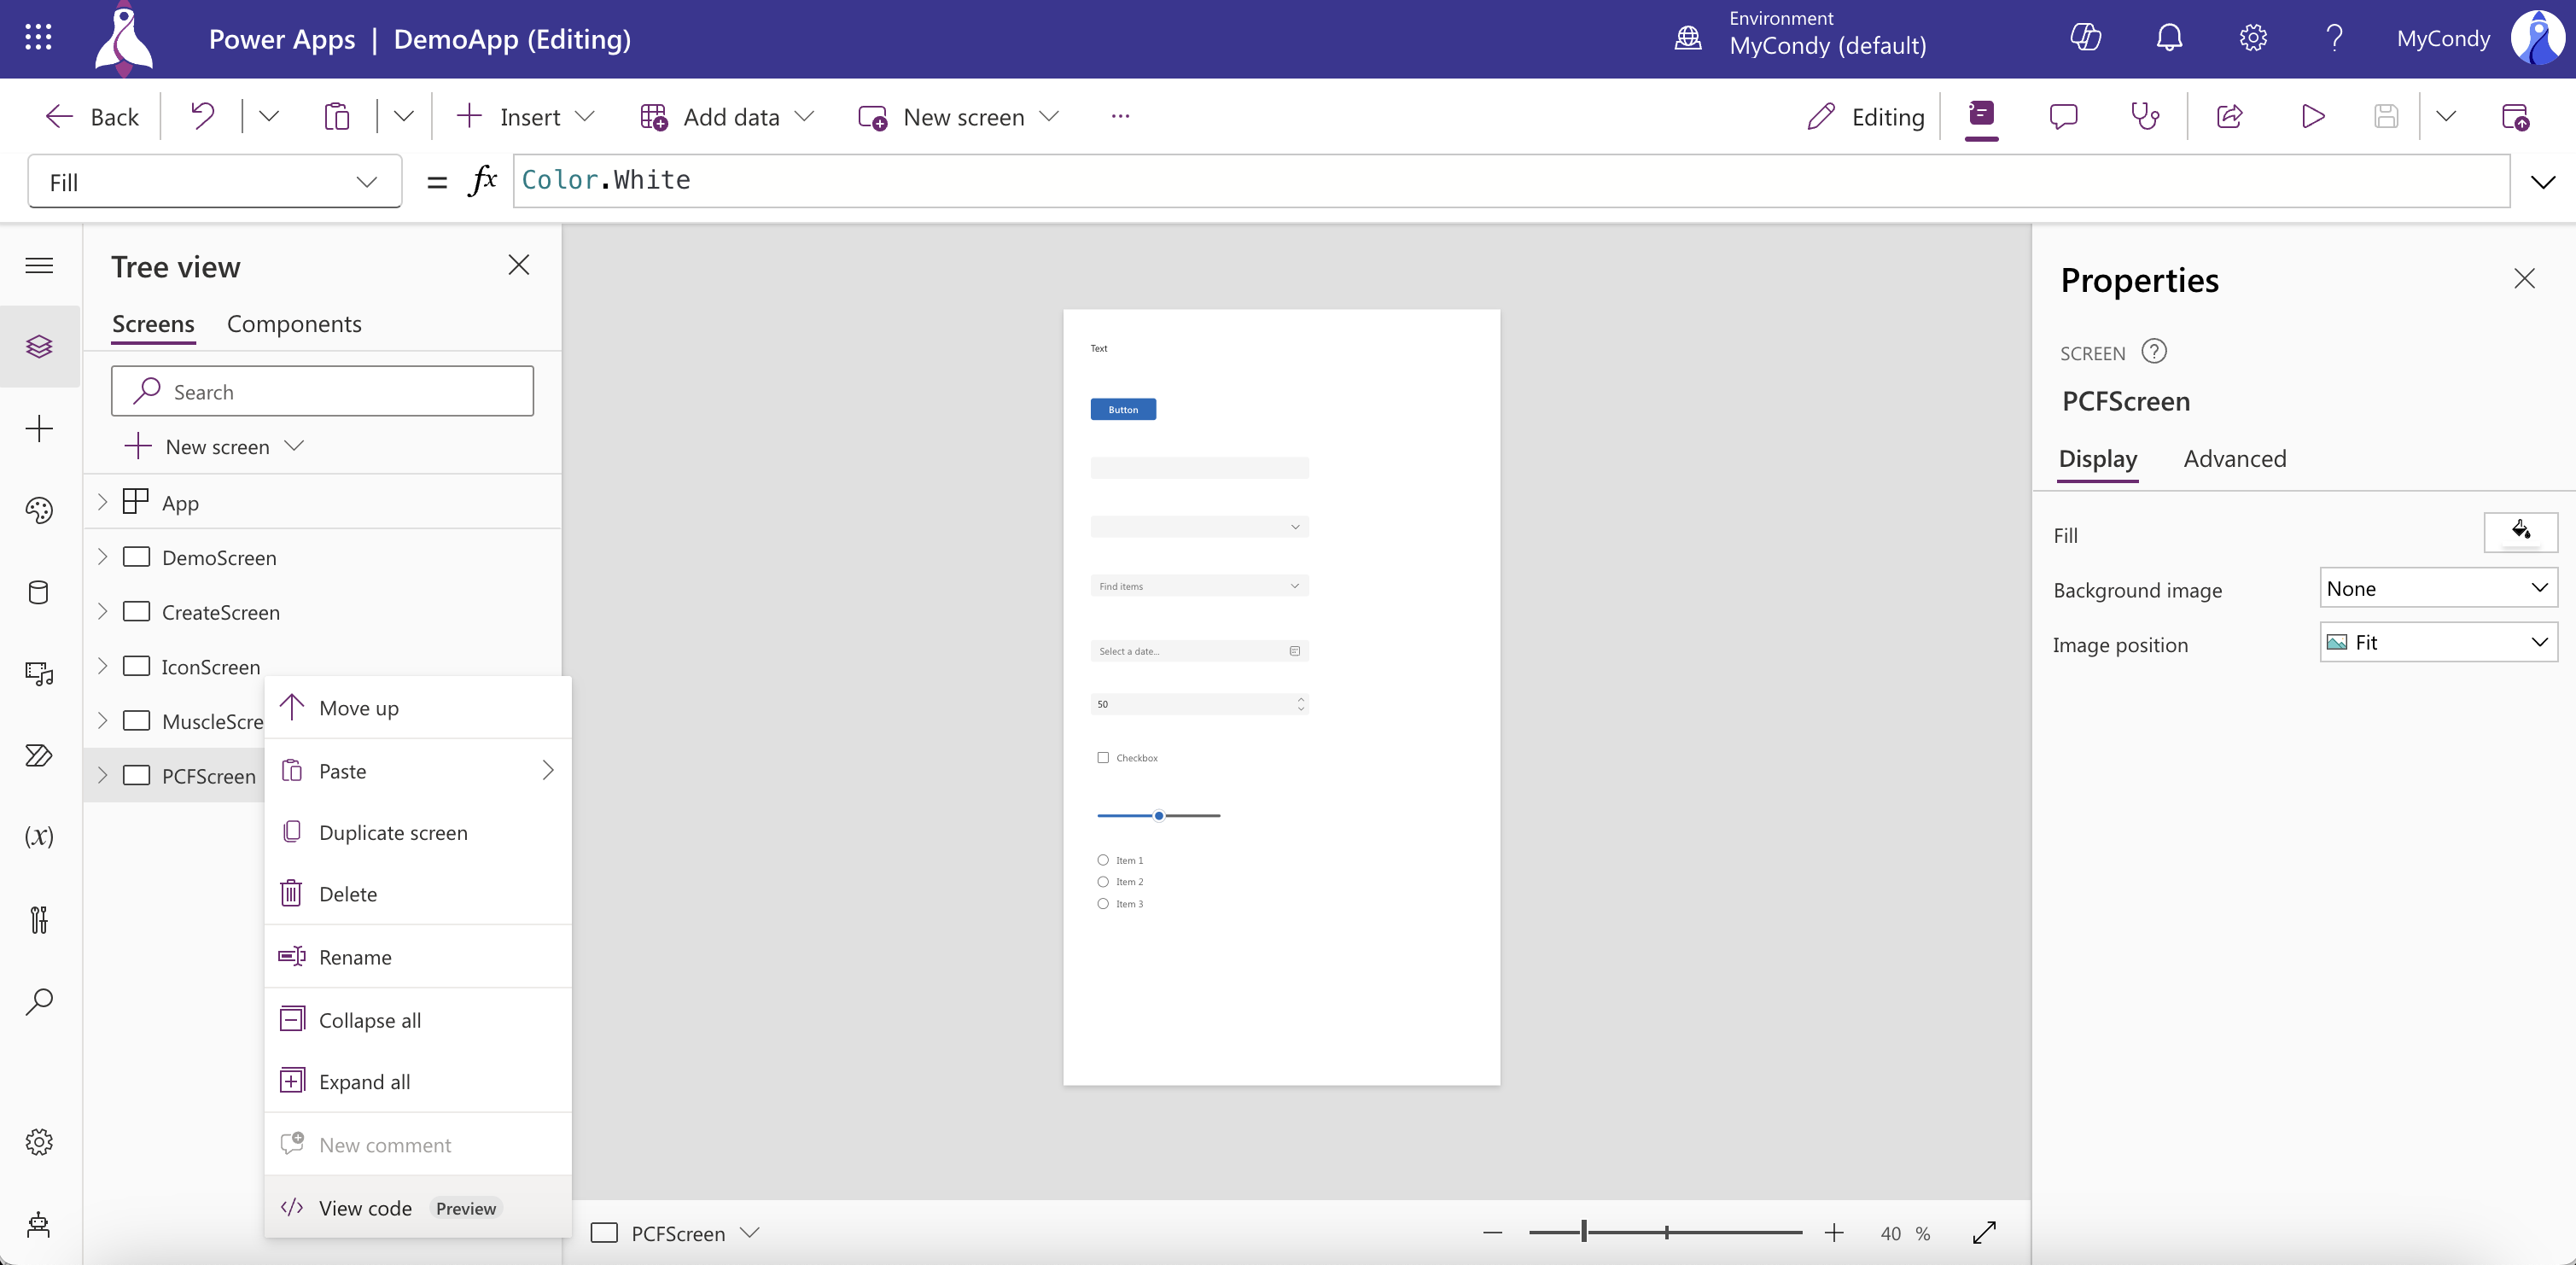Switch to the Components tab
Image resolution: width=2576 pixels, height=1265 pixels.
(x=294, y=324)
